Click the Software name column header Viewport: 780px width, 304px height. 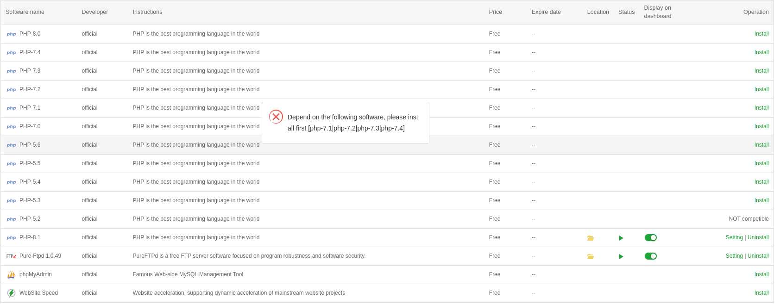point(25,12)
